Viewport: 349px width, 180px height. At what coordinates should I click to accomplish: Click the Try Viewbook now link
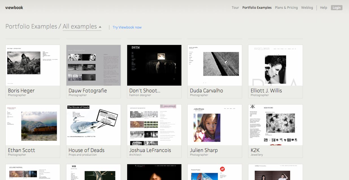[x=127, y=27]
